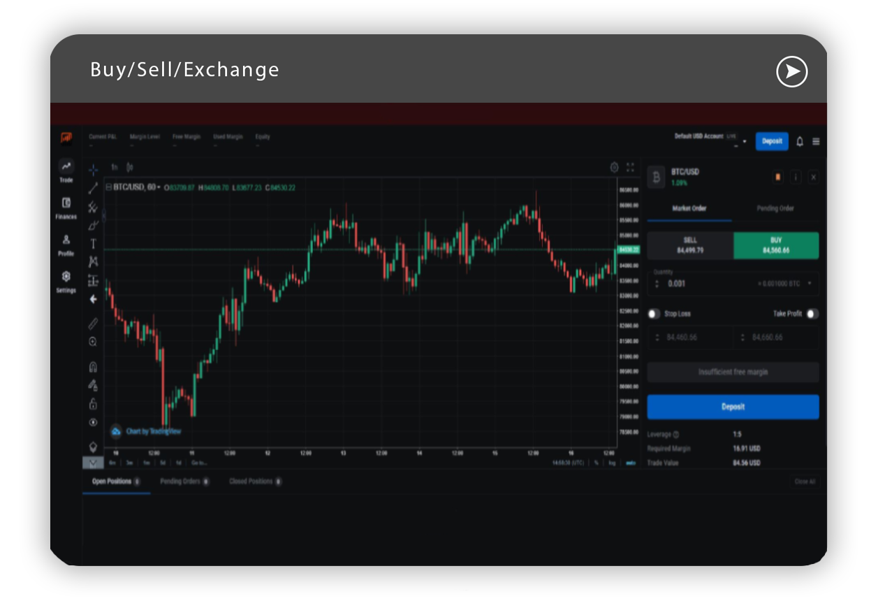Select the zoom in magnifier tool

[93, 342]
